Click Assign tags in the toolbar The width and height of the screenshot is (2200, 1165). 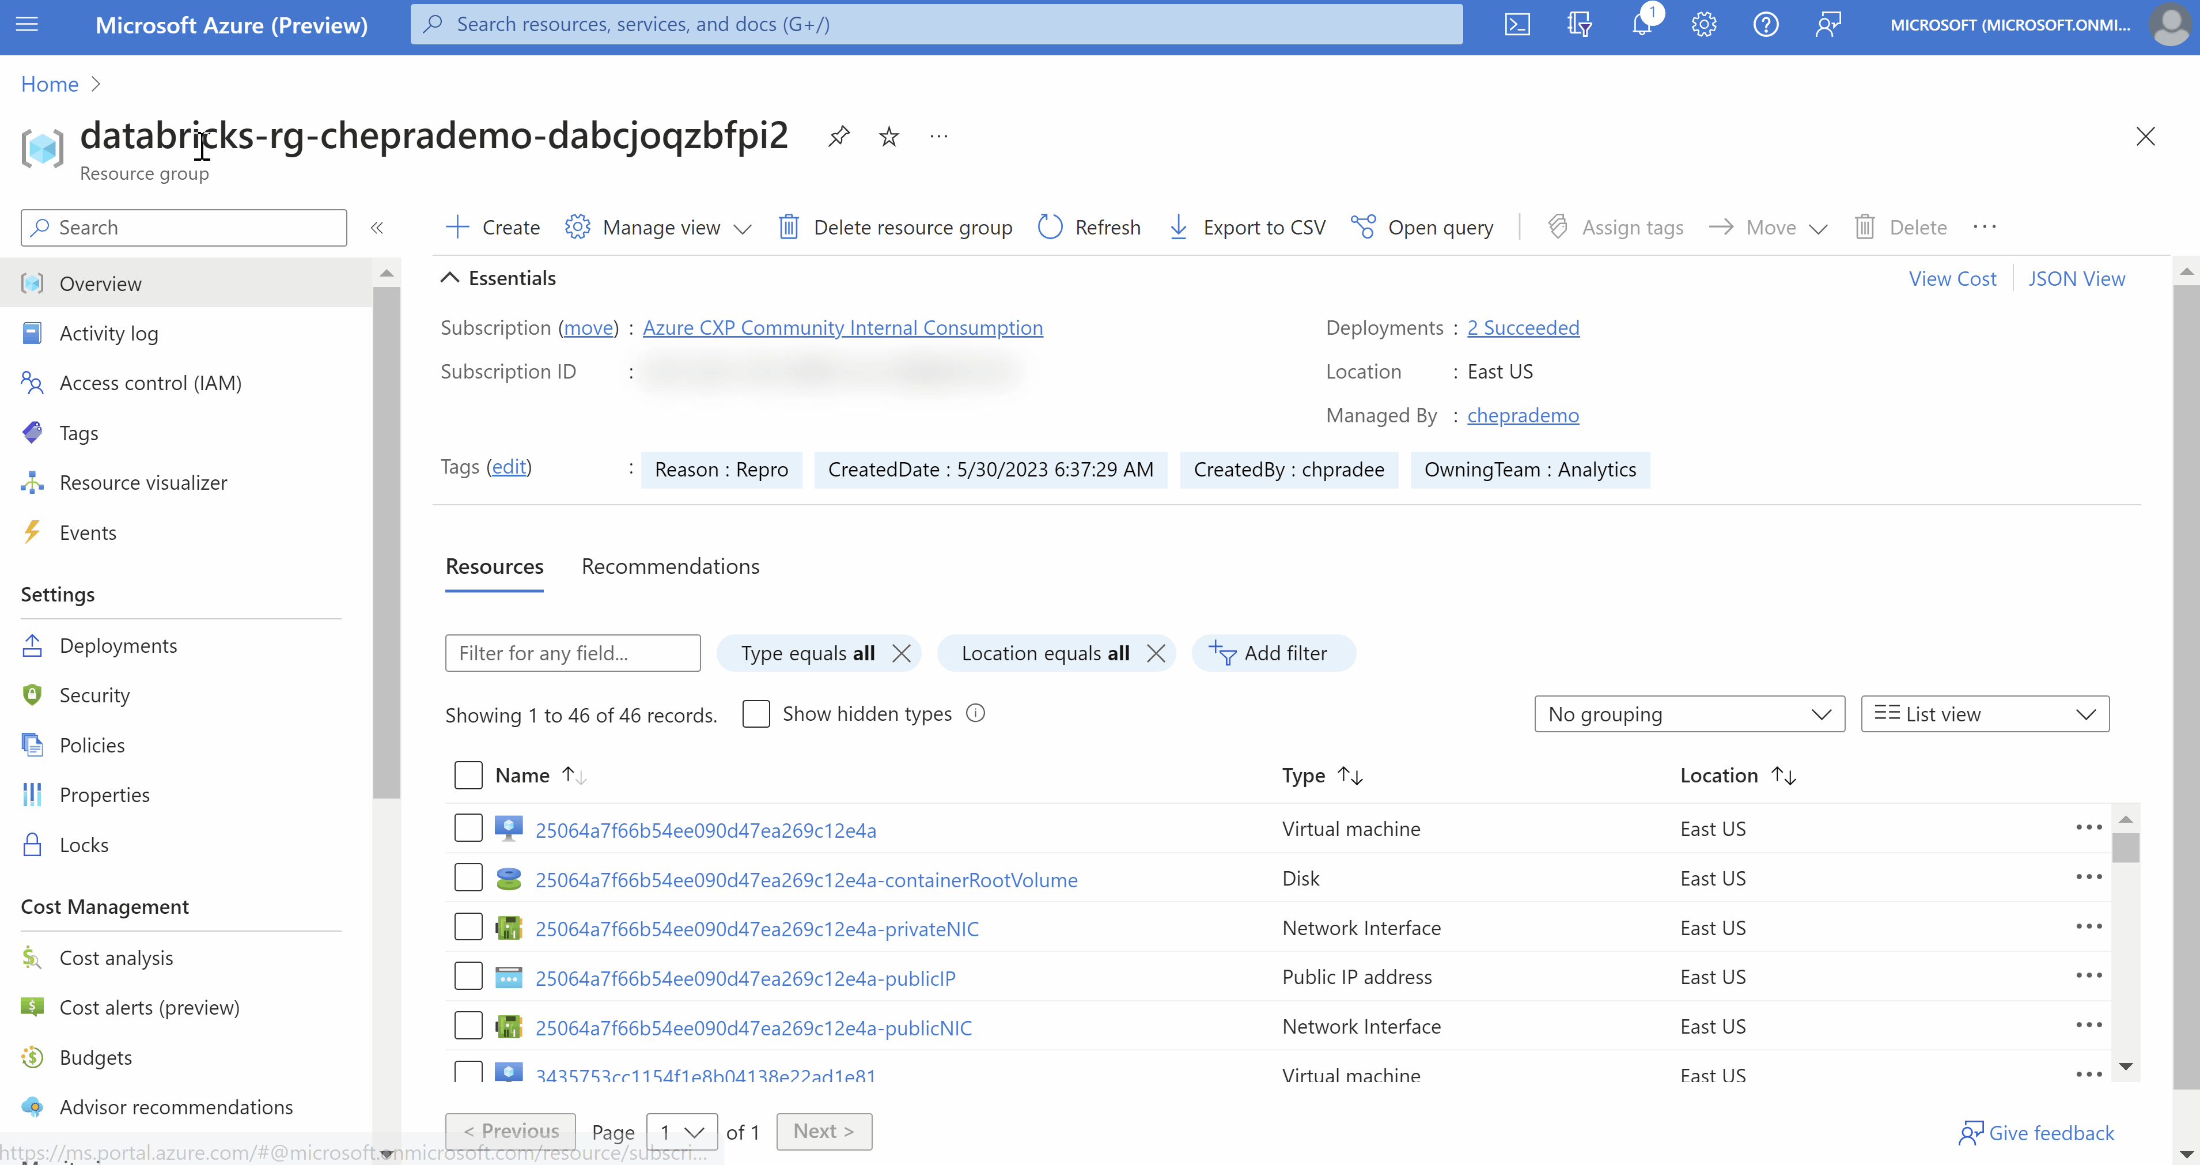[x=1615, y=228]
